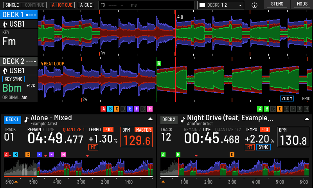
Task: Select the DECK 2 waveform header
Action: tap(19, 61)
